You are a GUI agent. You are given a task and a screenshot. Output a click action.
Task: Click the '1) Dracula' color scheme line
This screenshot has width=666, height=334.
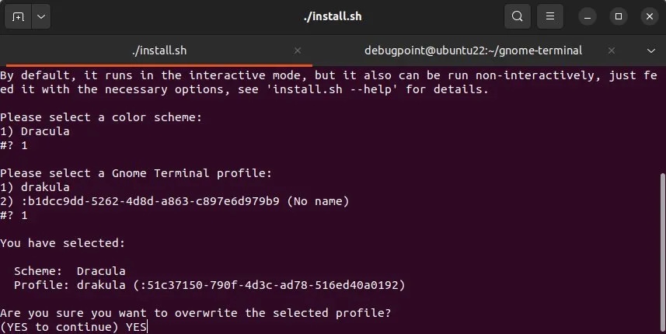pyautogui.click(x=35, y=131)
